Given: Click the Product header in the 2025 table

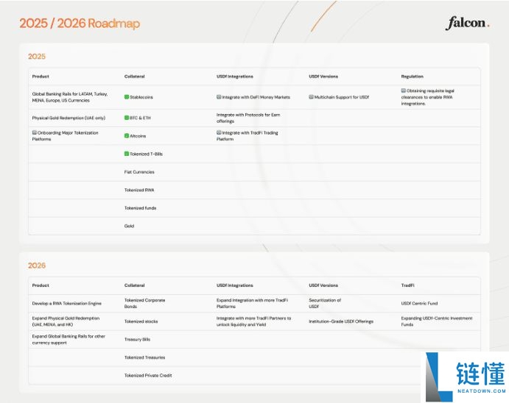Looking at the screenshot, I should tap(41, 76).
